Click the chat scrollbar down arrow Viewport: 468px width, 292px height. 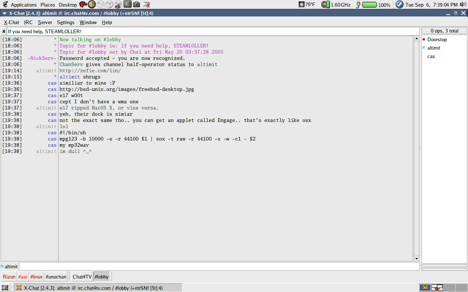pyautogui.click(x=416, y=259)
